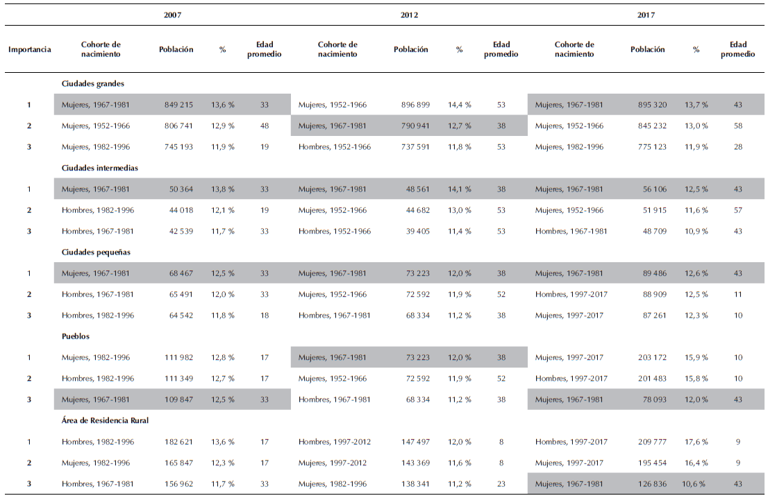
Task: Click the Ciudades intermedias section label
Action: coord(99,168)
